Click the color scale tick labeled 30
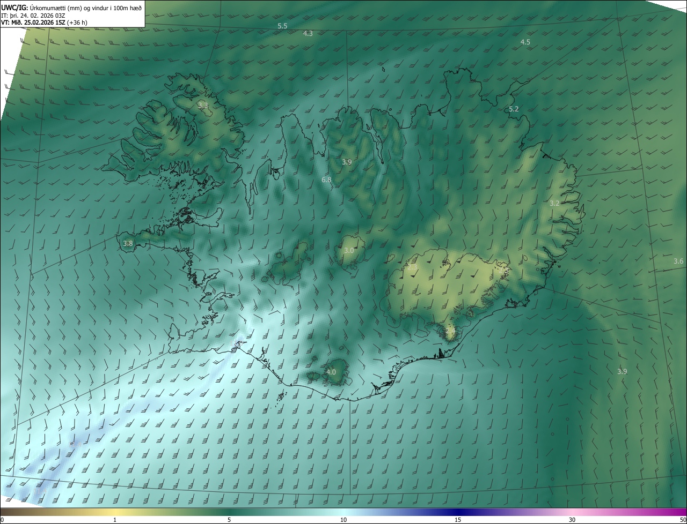 pos(572,520)
